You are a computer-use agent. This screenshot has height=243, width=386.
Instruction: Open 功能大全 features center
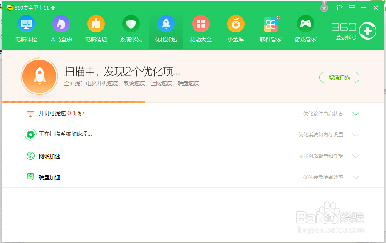click(x=201, y=28)
